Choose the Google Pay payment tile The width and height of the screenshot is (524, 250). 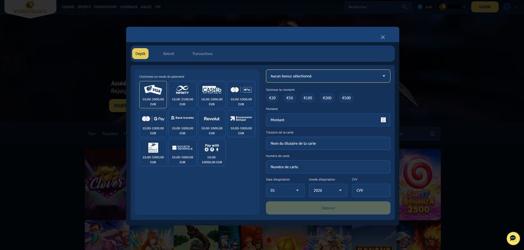[153, 123]
